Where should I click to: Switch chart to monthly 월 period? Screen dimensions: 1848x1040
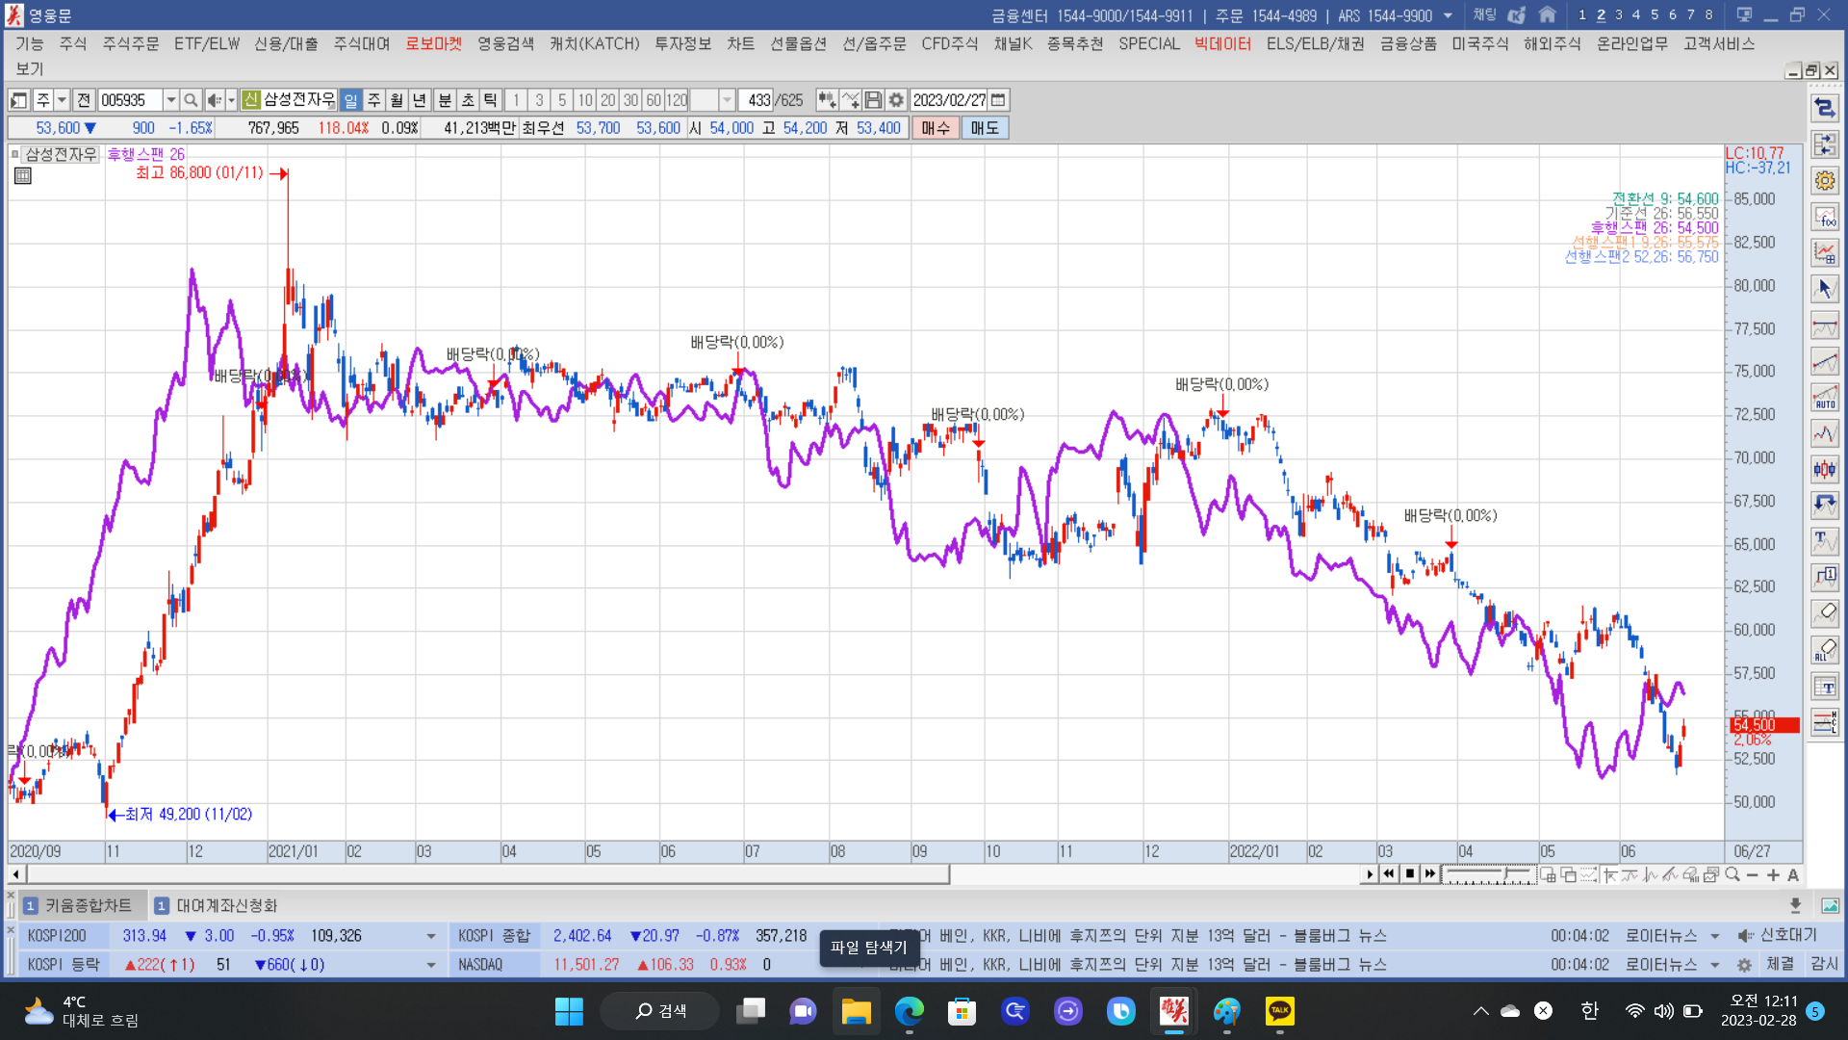(397, 100)
